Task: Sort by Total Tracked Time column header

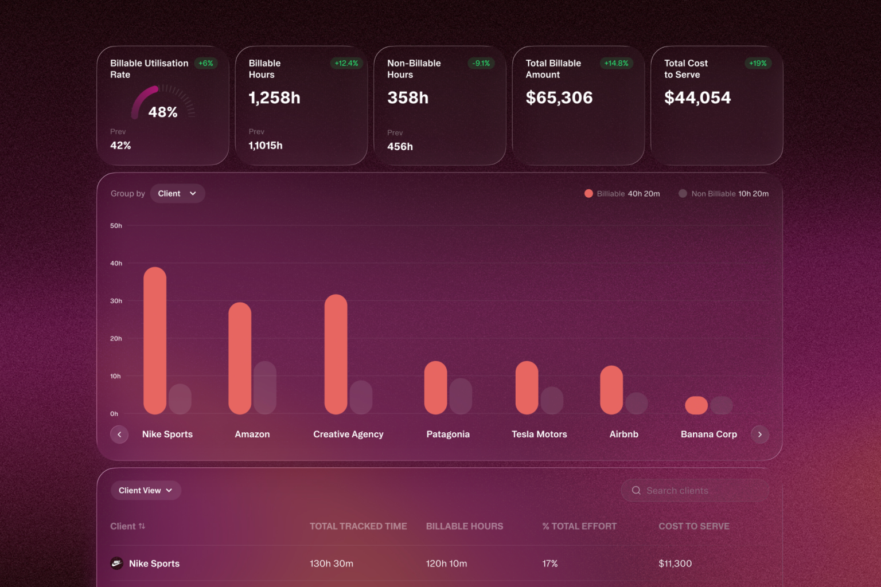Action: click(358, 526)
